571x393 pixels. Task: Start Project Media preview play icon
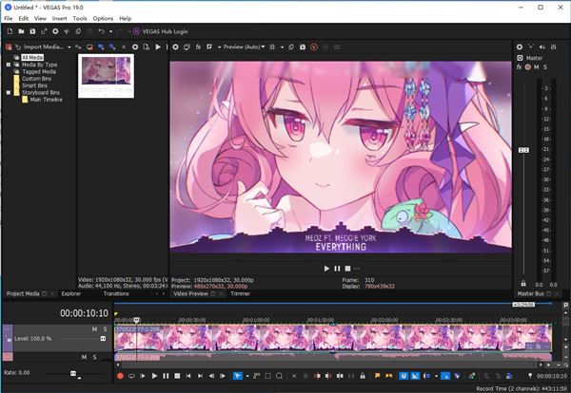tap(158, 47)
